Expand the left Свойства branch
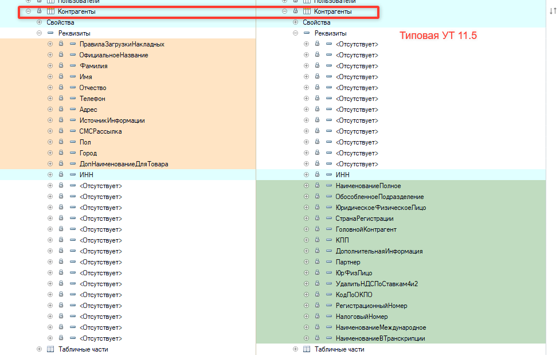The width and height of the screenshot is (560, 355). pyautogui.click(x=40, y=22)
